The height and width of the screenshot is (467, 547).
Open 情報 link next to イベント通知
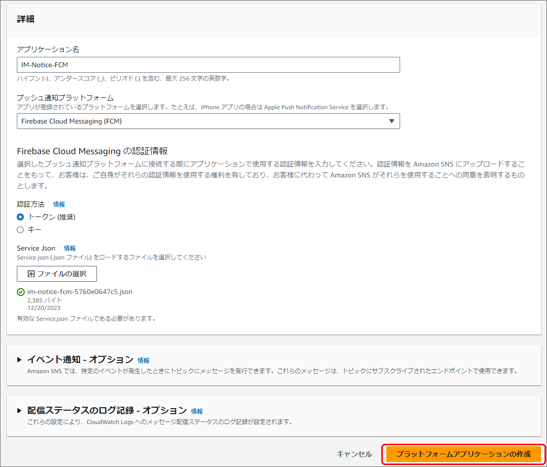(143, 360)
